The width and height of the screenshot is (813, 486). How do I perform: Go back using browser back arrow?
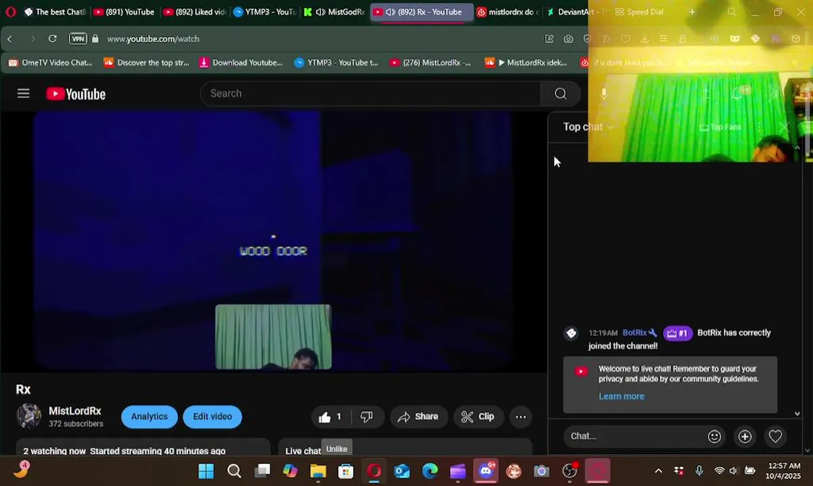[10, 39]
